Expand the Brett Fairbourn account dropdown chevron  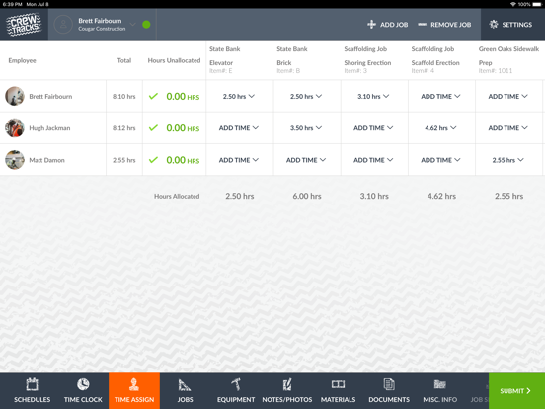click(132, 24)
